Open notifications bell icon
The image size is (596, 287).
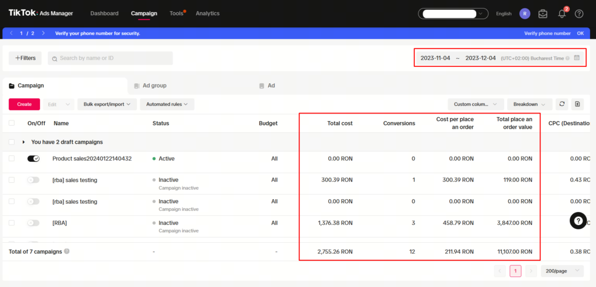(562, 14)
